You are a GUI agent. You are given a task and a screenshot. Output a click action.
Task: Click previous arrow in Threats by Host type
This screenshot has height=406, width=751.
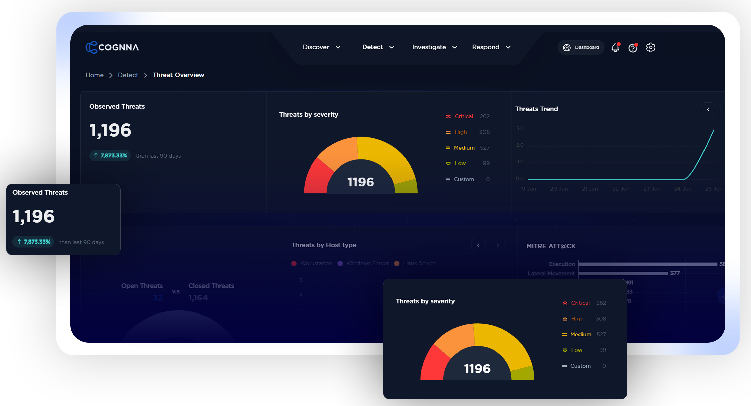(x=478, y=245)
